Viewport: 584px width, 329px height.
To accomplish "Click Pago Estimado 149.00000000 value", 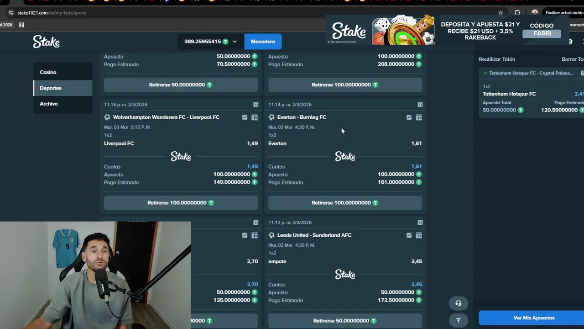I will coord(232,182).
